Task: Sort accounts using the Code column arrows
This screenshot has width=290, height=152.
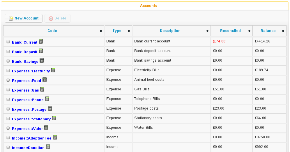Action: pos(101,31)
